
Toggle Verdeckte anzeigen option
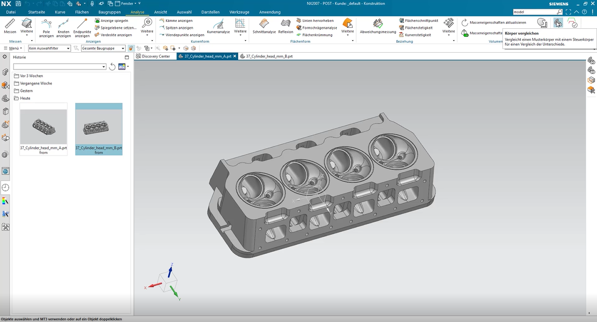(113, 35)
